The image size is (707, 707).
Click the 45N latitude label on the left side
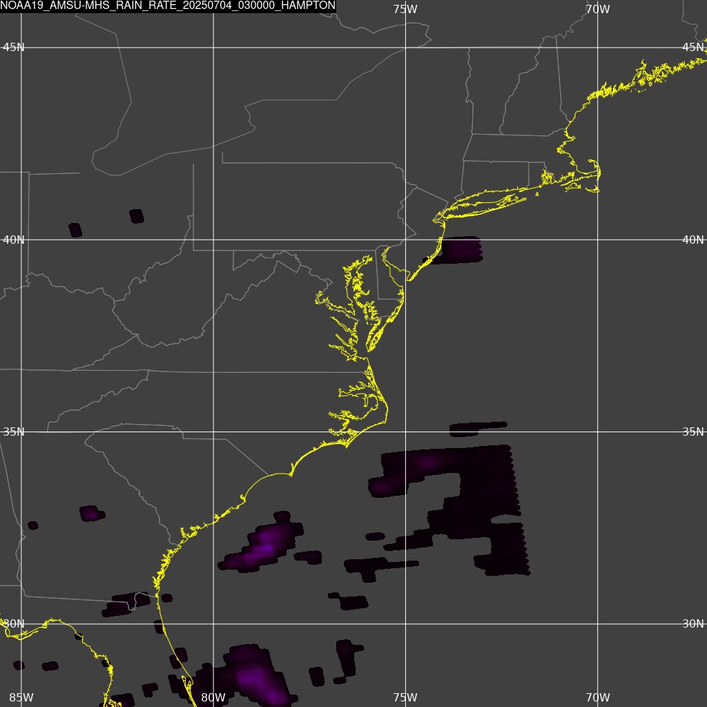14,48
